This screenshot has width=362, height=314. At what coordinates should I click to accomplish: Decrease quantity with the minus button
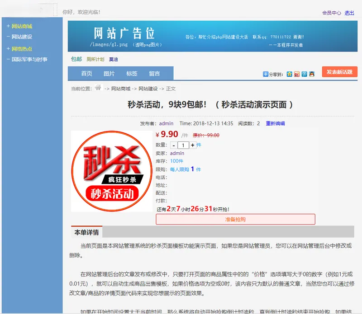[x=174, y=145]
